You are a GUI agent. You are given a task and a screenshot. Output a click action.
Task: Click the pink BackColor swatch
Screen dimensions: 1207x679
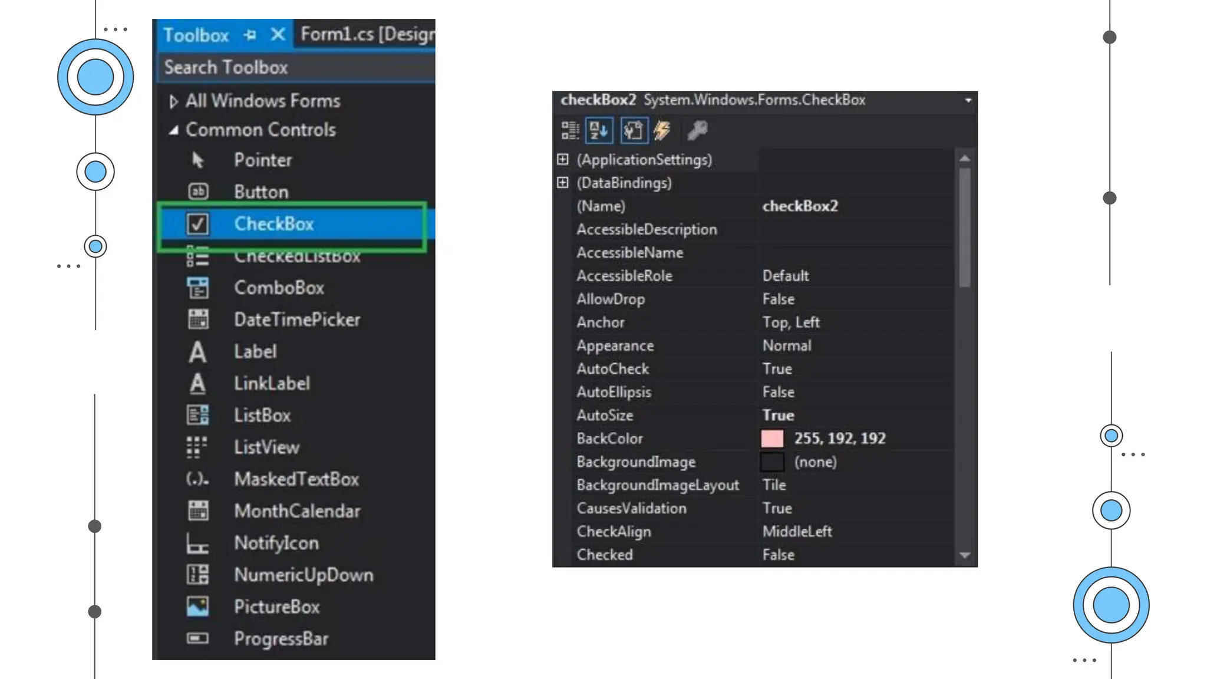(x=772, y=439)
